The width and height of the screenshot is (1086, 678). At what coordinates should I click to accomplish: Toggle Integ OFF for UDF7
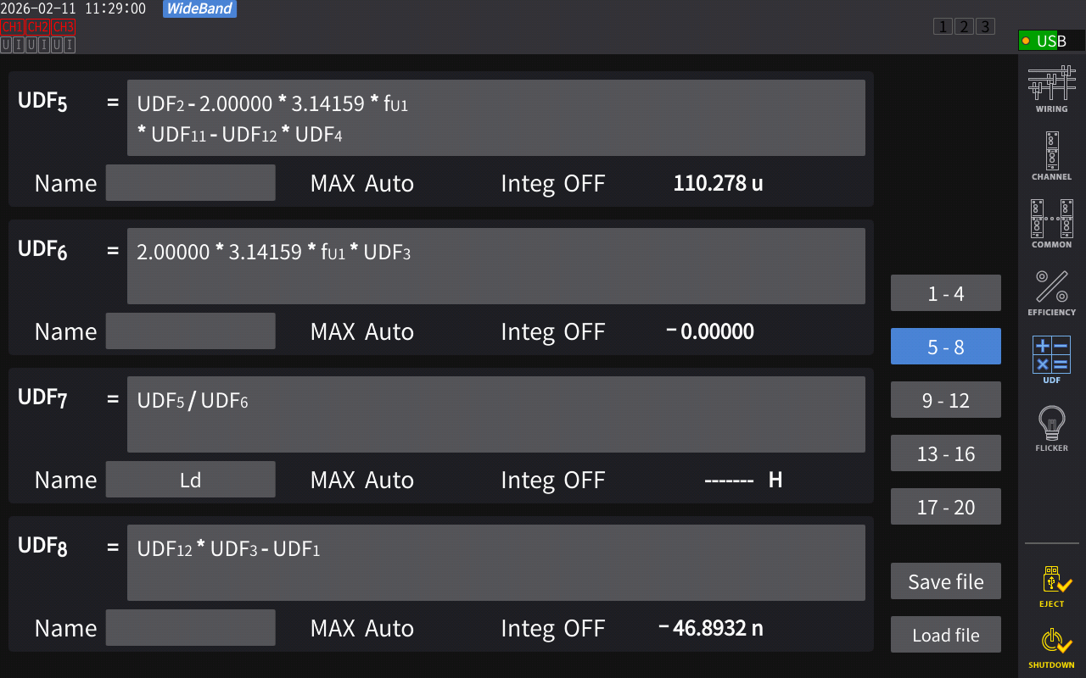(552, 480)
